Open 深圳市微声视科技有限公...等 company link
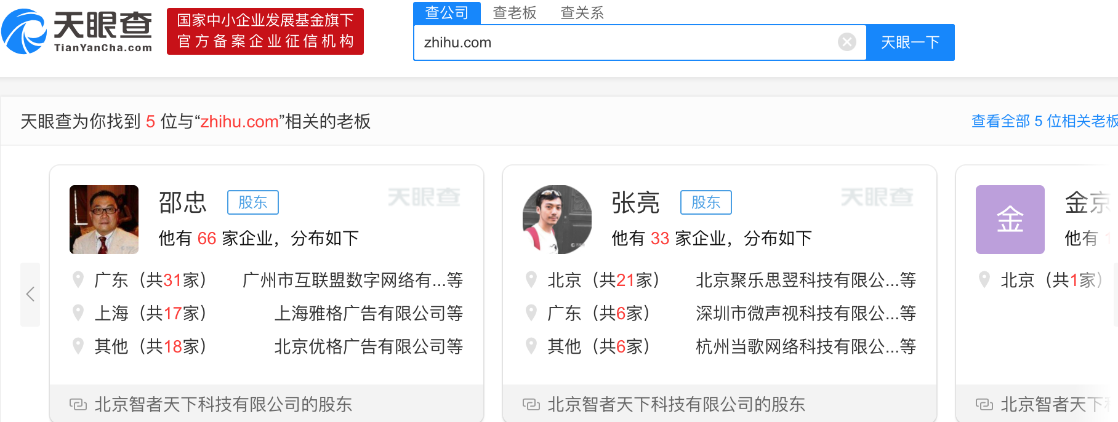1118x422 pixels. coord(806,314)
